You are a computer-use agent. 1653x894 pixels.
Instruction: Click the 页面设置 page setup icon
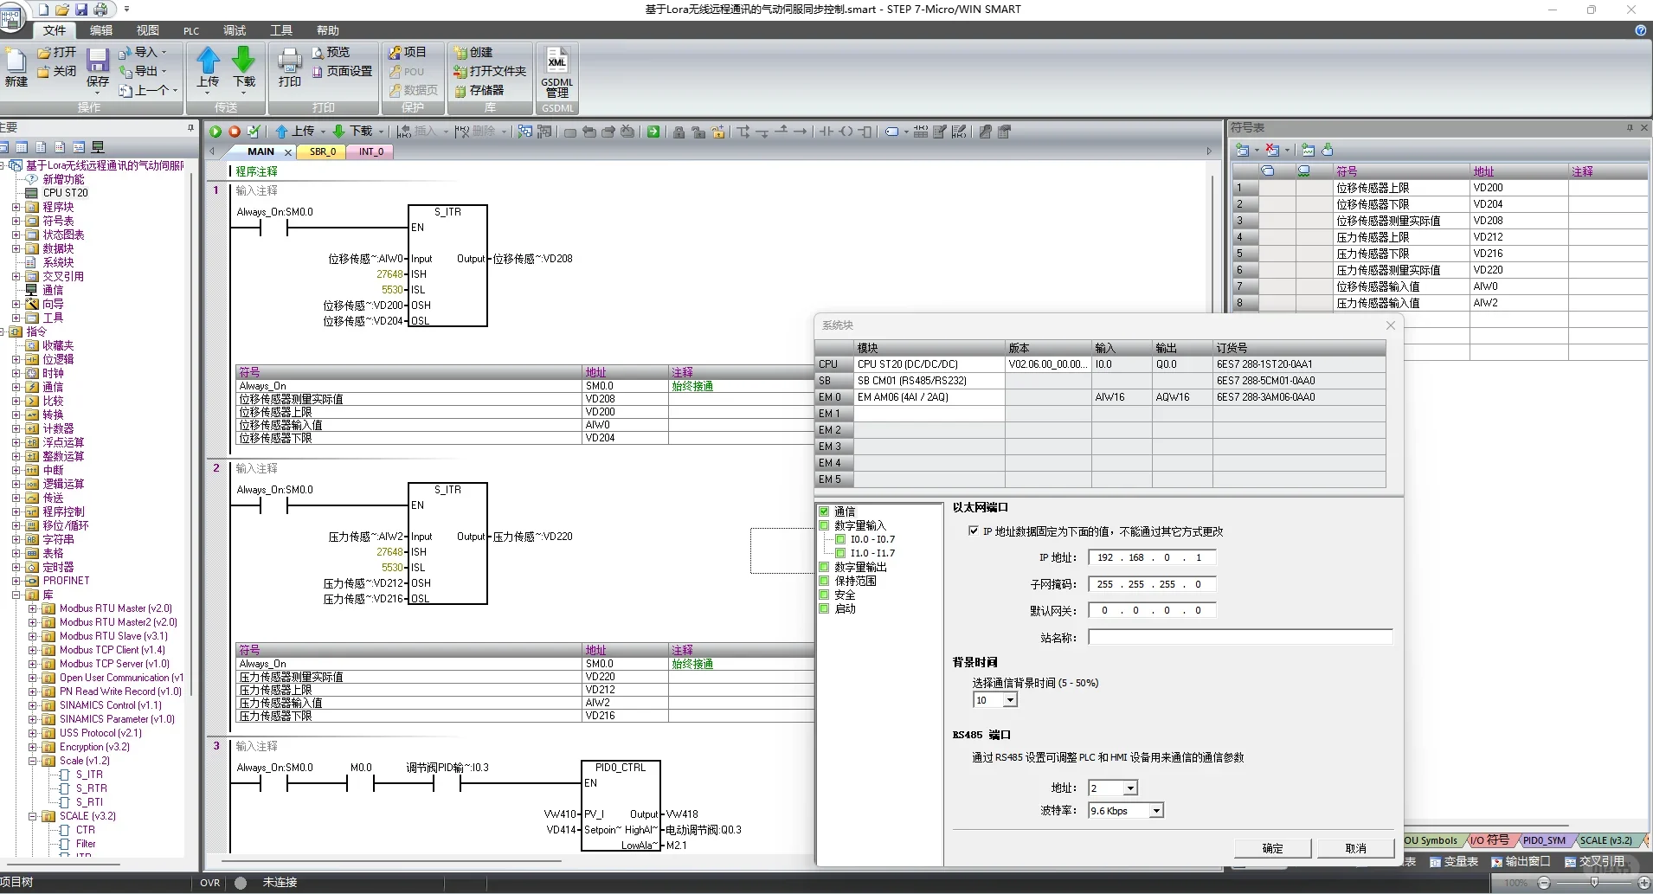tap(318, 71)
